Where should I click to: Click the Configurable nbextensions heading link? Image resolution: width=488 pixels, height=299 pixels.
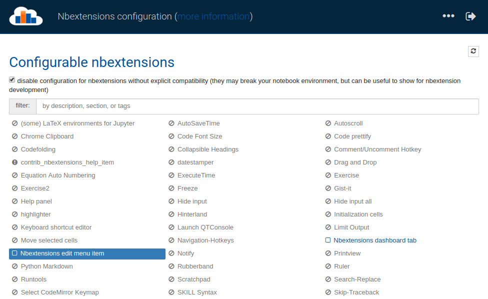click(91, 62)
